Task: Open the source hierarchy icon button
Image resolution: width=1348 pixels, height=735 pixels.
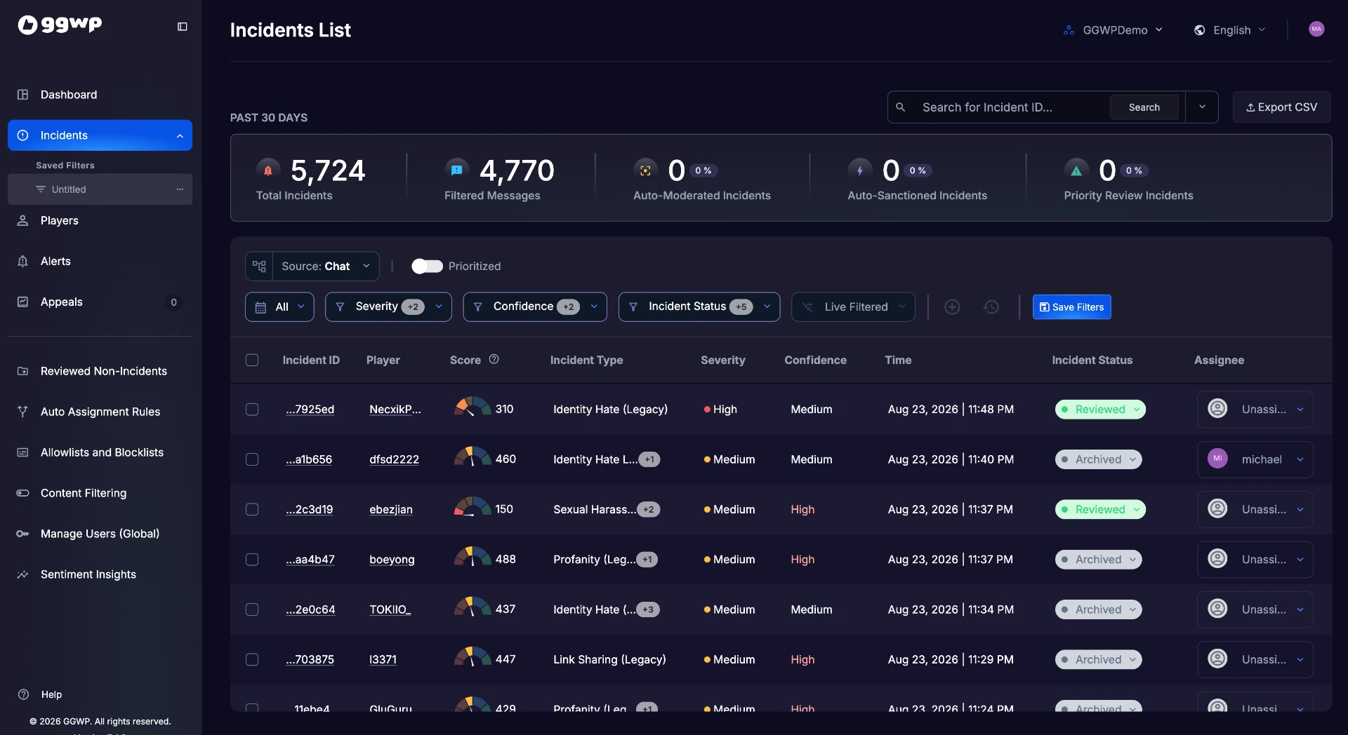Action: (259, 267)
